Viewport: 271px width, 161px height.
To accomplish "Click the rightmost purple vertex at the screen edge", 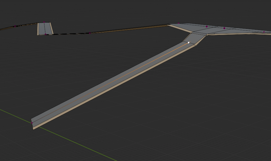I will click(x=264, y=32).
